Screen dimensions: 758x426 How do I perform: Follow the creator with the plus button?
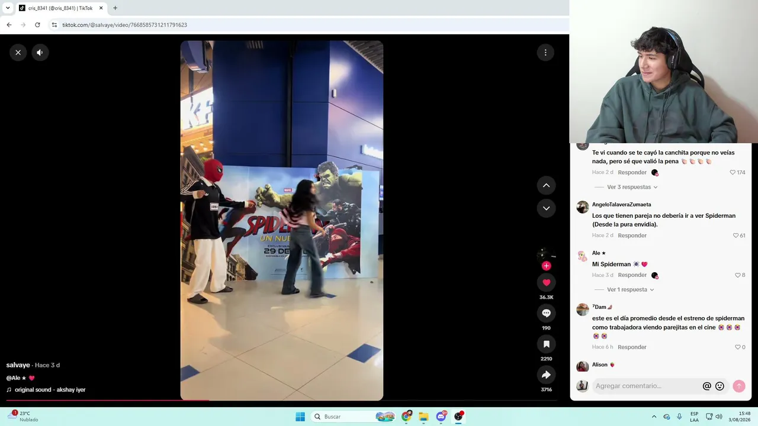546,266
